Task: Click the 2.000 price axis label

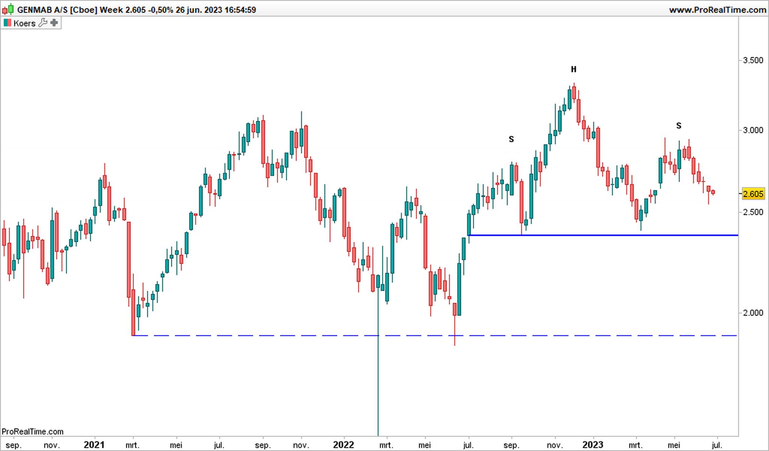Action: (x=753, y=313)
